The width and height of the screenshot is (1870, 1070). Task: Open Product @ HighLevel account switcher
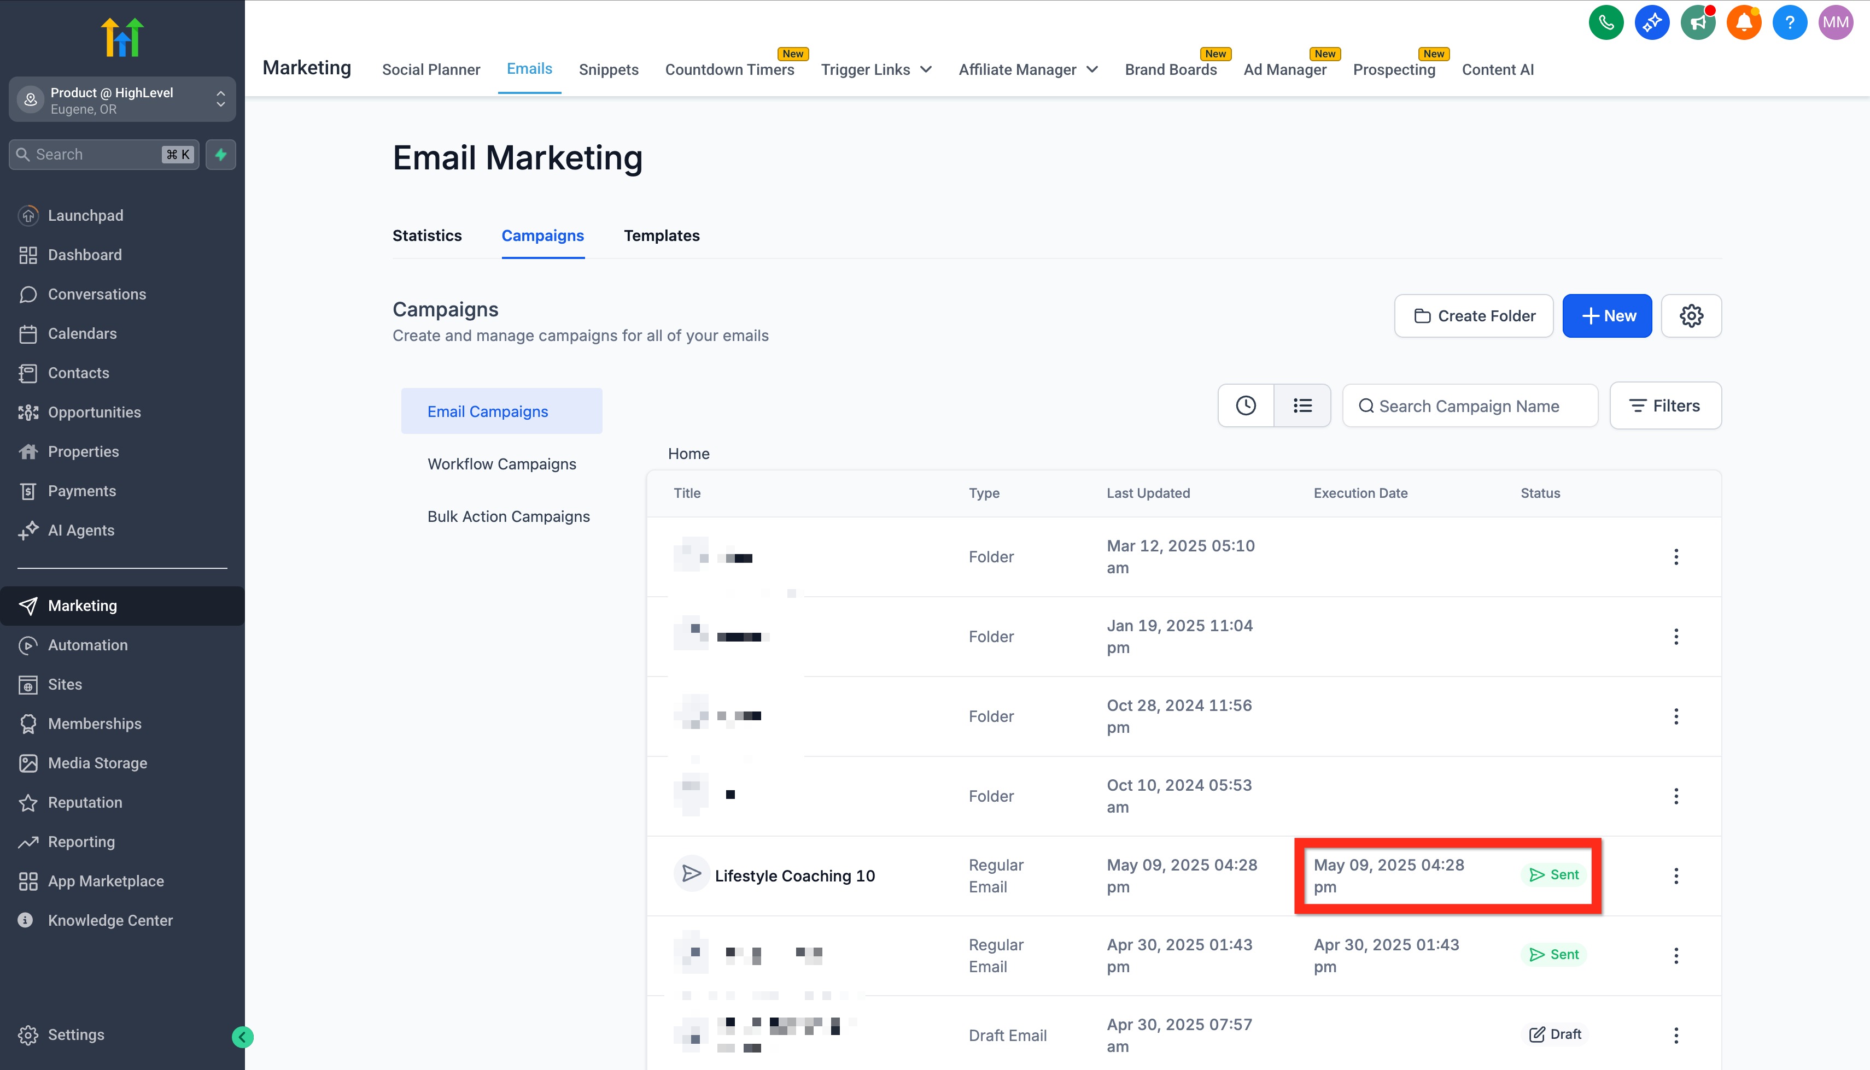(122, 100)
